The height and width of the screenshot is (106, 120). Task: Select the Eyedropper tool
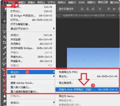(4, 48)
